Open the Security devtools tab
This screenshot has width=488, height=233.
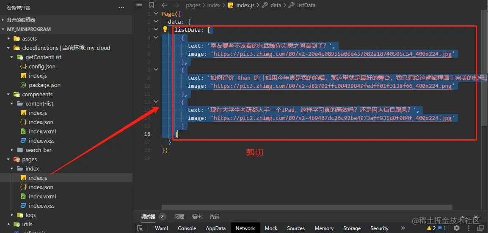379,228
